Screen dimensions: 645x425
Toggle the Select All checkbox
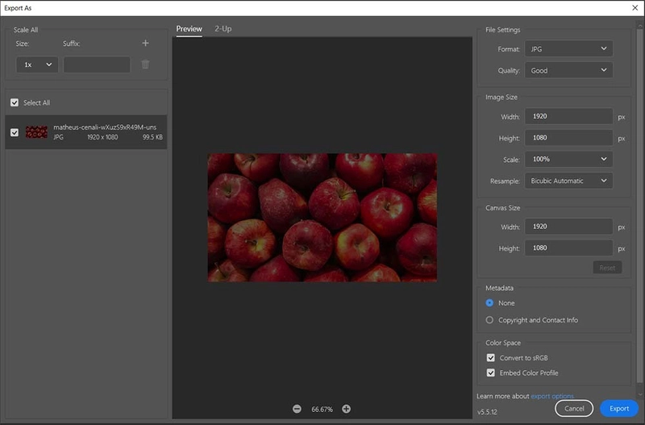click(x=15, y=102)
